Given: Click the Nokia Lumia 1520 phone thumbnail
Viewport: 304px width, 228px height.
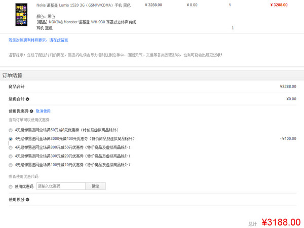Looking at the screenshot, I should click(x=21, y=15).
